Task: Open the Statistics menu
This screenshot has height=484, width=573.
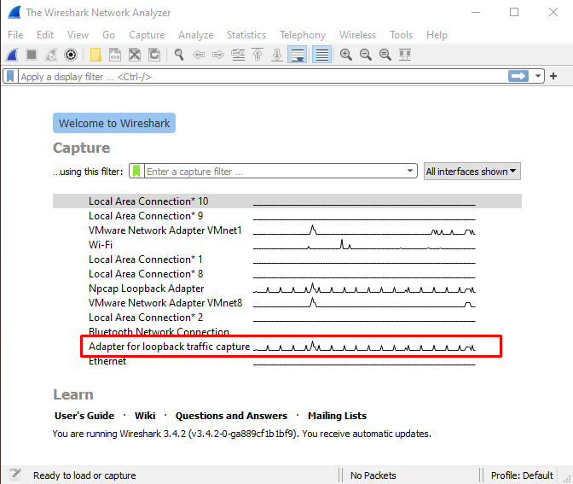Action: pos(246,35)
